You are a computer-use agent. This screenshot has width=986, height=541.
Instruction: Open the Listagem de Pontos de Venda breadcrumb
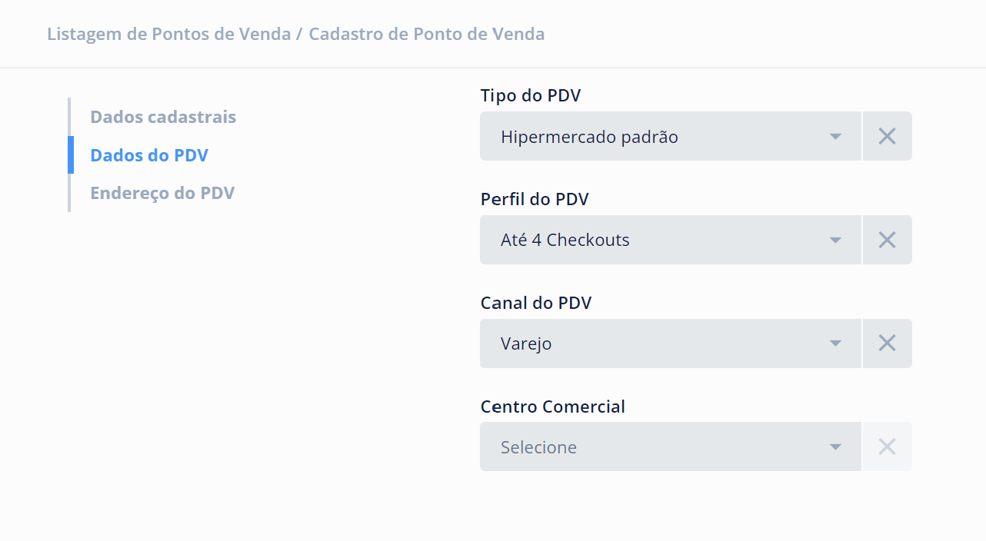point(168,34)
